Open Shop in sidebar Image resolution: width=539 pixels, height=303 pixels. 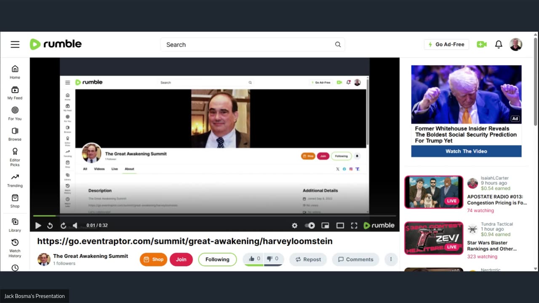pos(15,201)
